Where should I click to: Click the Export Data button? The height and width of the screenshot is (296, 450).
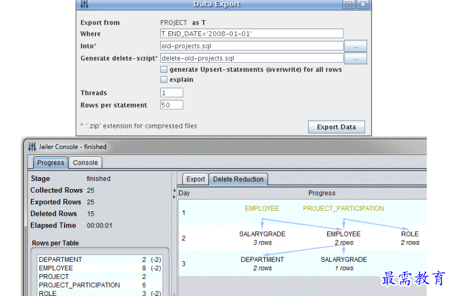pos(336,127)
